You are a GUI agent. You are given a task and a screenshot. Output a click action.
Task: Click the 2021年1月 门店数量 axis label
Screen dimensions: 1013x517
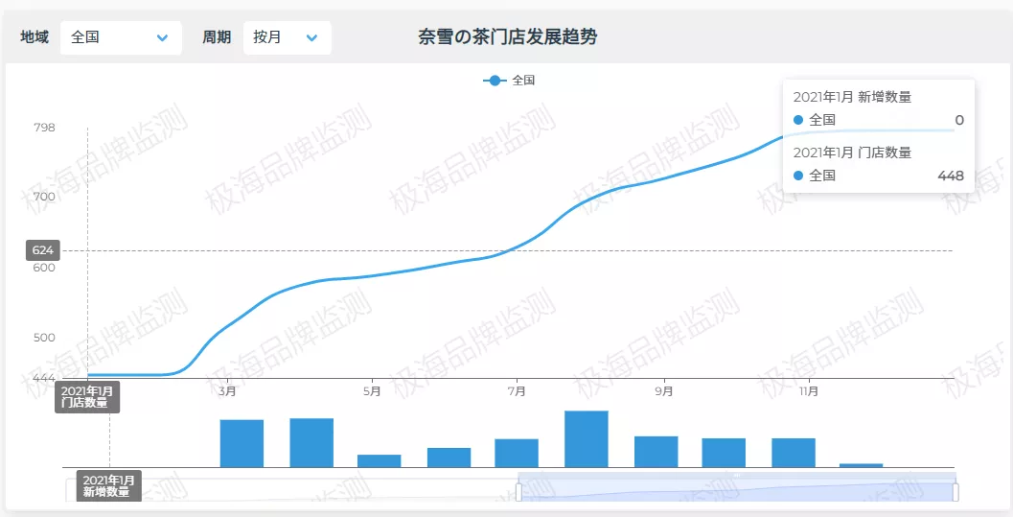87,397
